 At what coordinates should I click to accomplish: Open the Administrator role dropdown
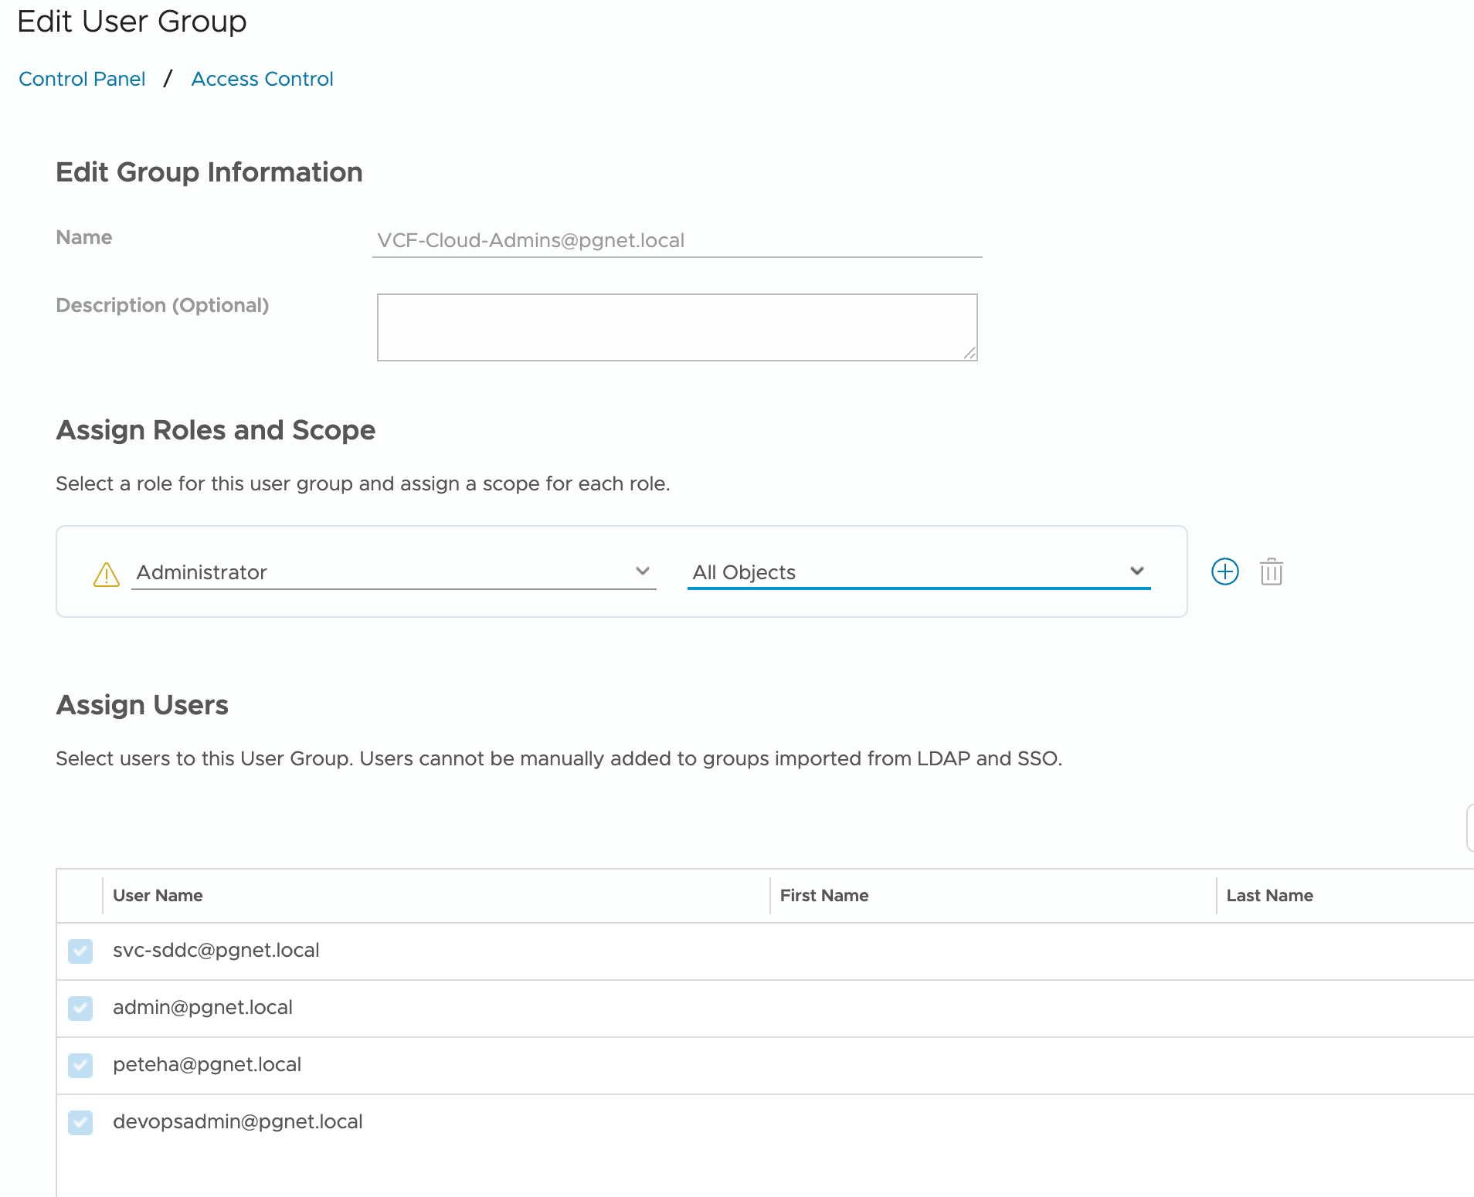392,572
